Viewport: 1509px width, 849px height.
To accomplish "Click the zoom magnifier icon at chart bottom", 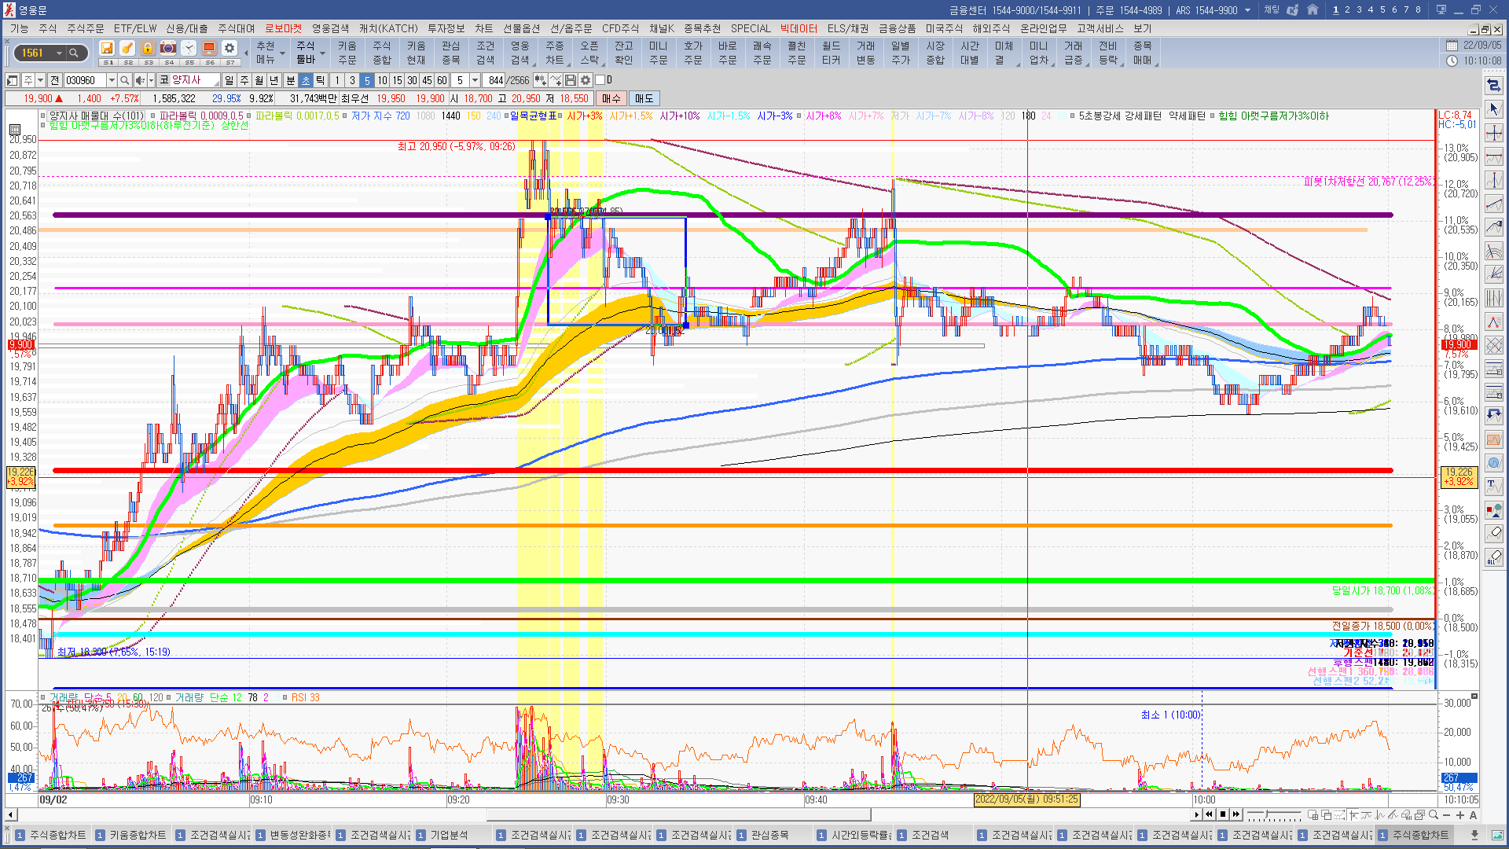I will [x=1433, y=815].
